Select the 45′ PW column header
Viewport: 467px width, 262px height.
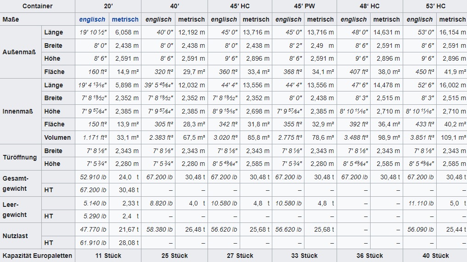pos(304,6)
